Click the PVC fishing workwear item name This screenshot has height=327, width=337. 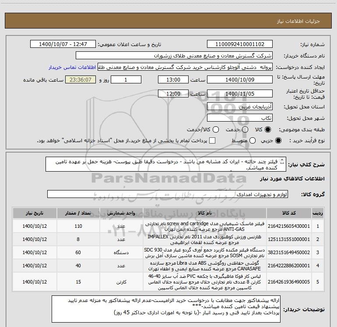(x=205, y=282)
